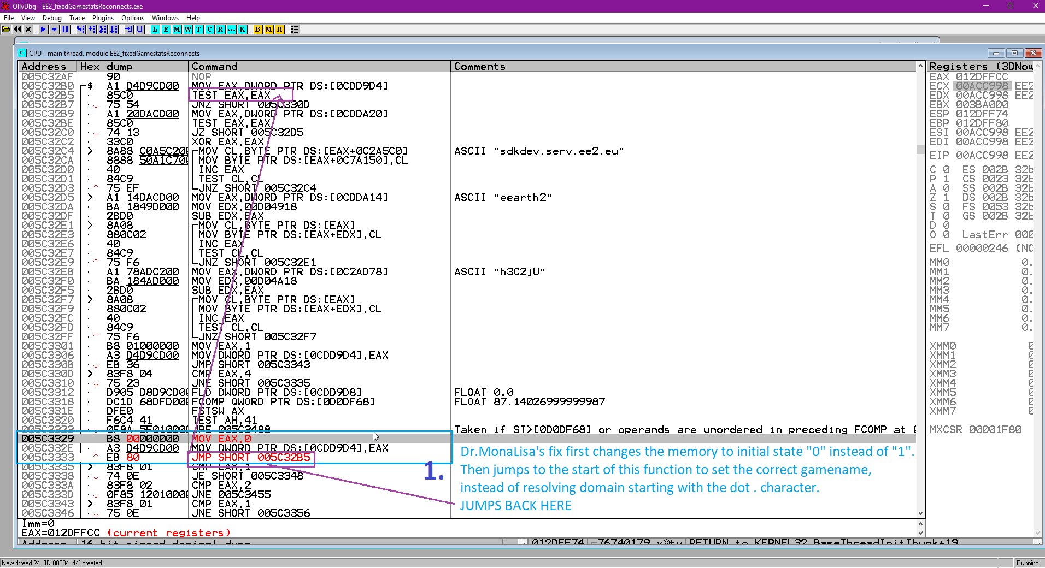Show Log window via L icon

pos(155,29)
